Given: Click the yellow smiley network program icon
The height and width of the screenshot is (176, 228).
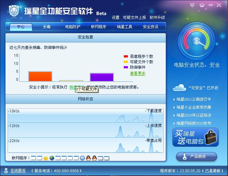Looking at the screenshot, I should pos(46,158).
